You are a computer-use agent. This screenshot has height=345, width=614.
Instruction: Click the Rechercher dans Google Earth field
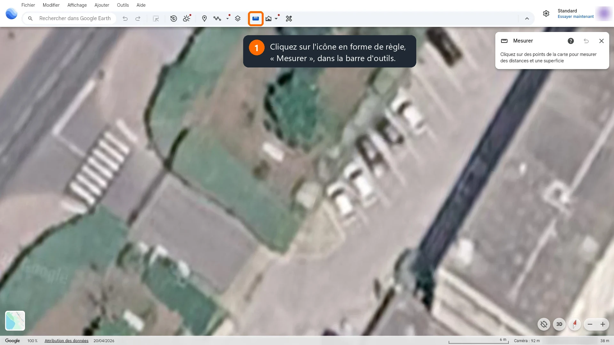pyautogui.click(x=69, y=19)
